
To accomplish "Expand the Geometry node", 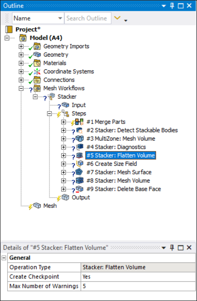I will pyautogui.click(x=21, y=55).
